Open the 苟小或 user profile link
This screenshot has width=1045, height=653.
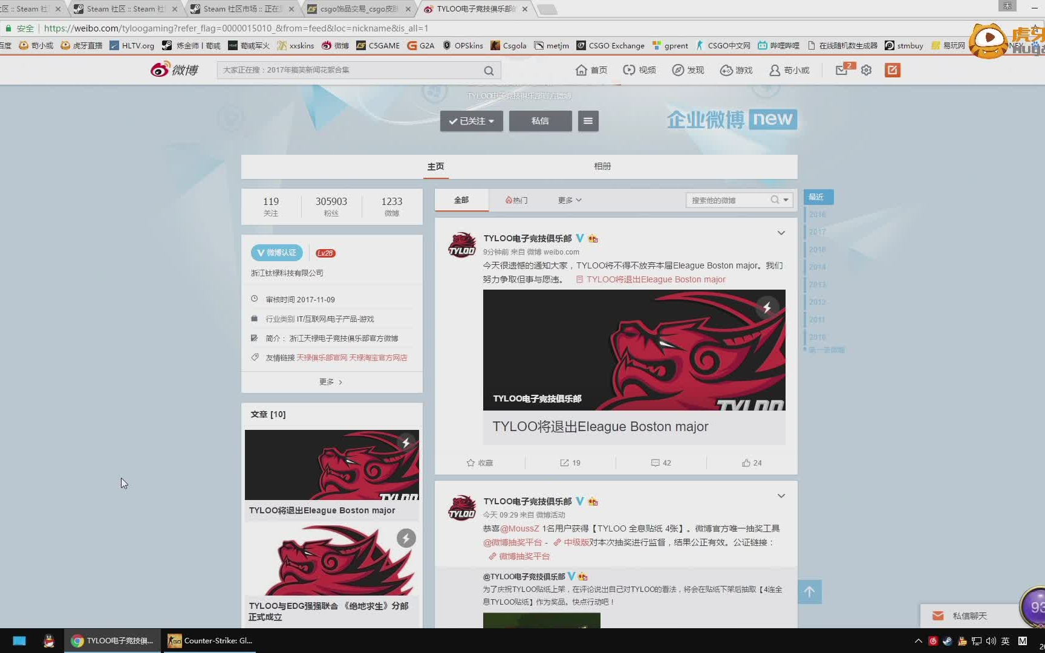pyautogui.click(x=789, y=70)
